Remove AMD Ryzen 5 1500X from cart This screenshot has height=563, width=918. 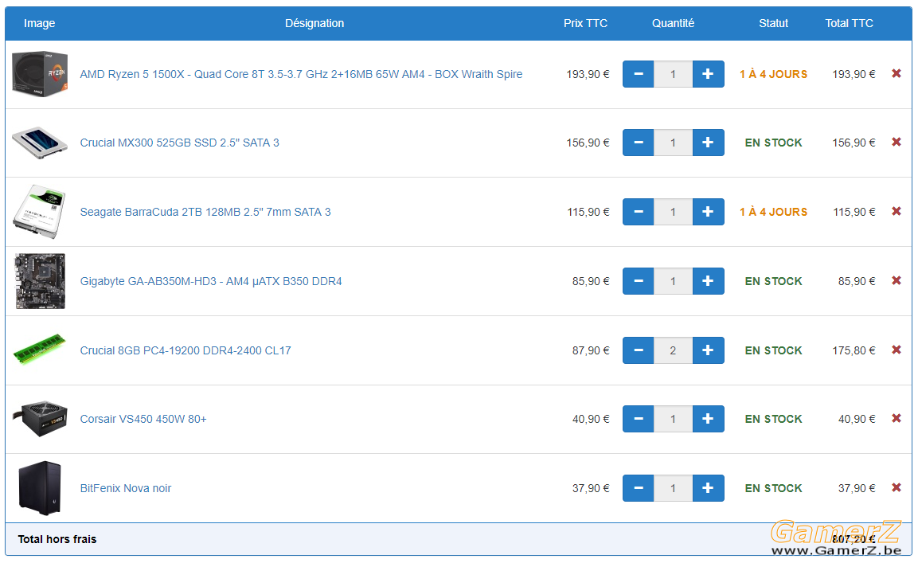click(897, 73)
